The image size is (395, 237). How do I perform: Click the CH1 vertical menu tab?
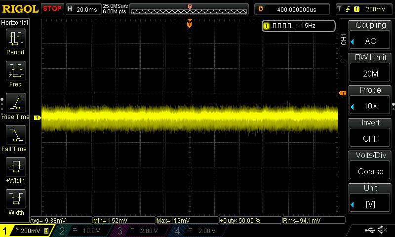343,39
